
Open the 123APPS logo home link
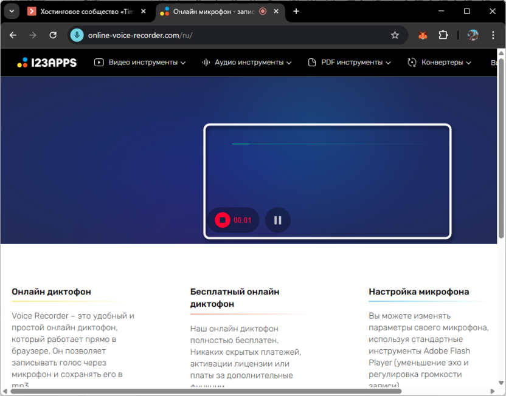[x=47, y=63]
